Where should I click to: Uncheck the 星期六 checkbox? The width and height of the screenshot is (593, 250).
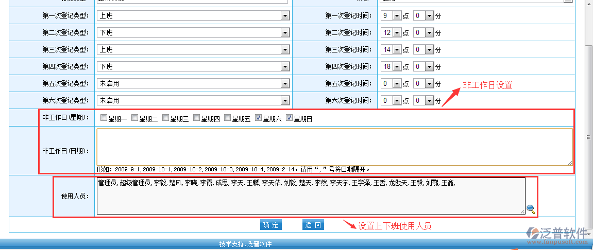coord(258,118)
